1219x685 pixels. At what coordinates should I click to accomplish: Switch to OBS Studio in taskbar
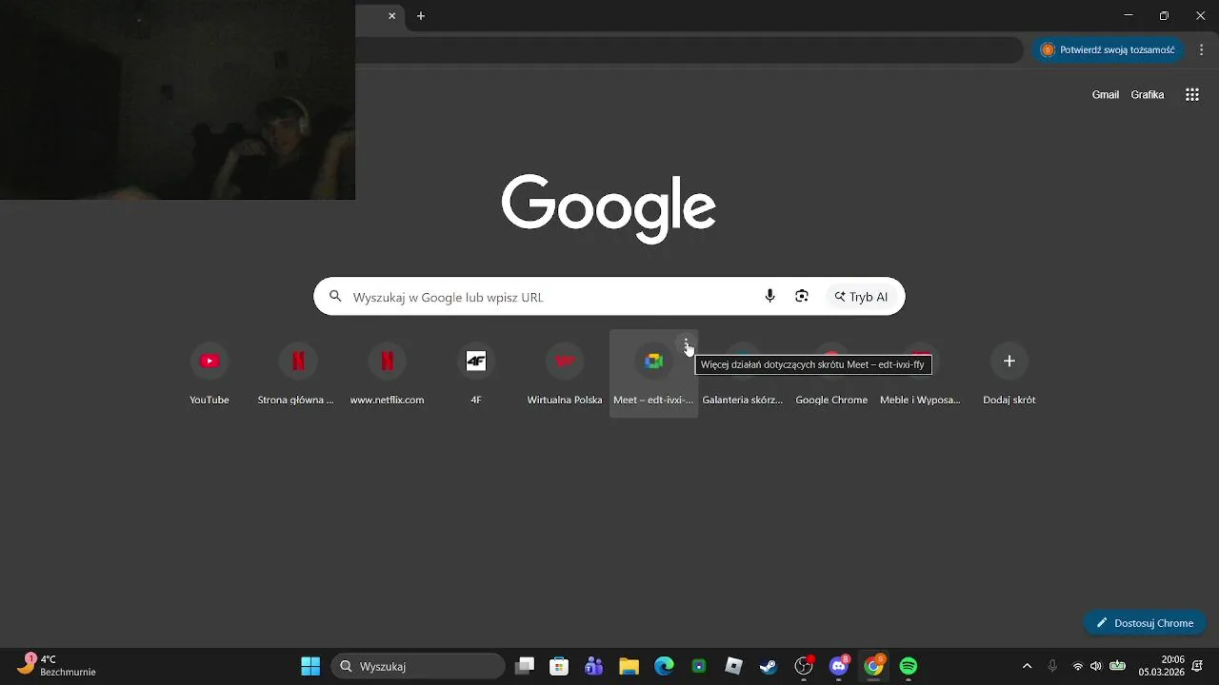804,666
